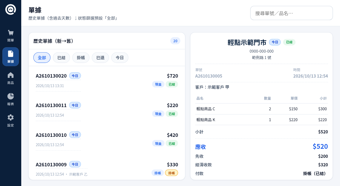Click the app logo in sidebar
This screenshot has width=340, height=186.
11,10
